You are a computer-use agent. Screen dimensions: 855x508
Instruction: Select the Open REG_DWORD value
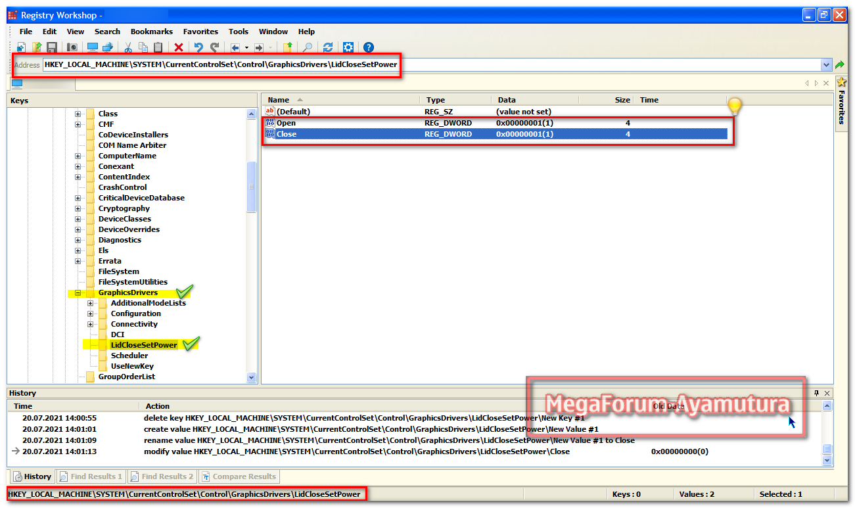point(495,123)
